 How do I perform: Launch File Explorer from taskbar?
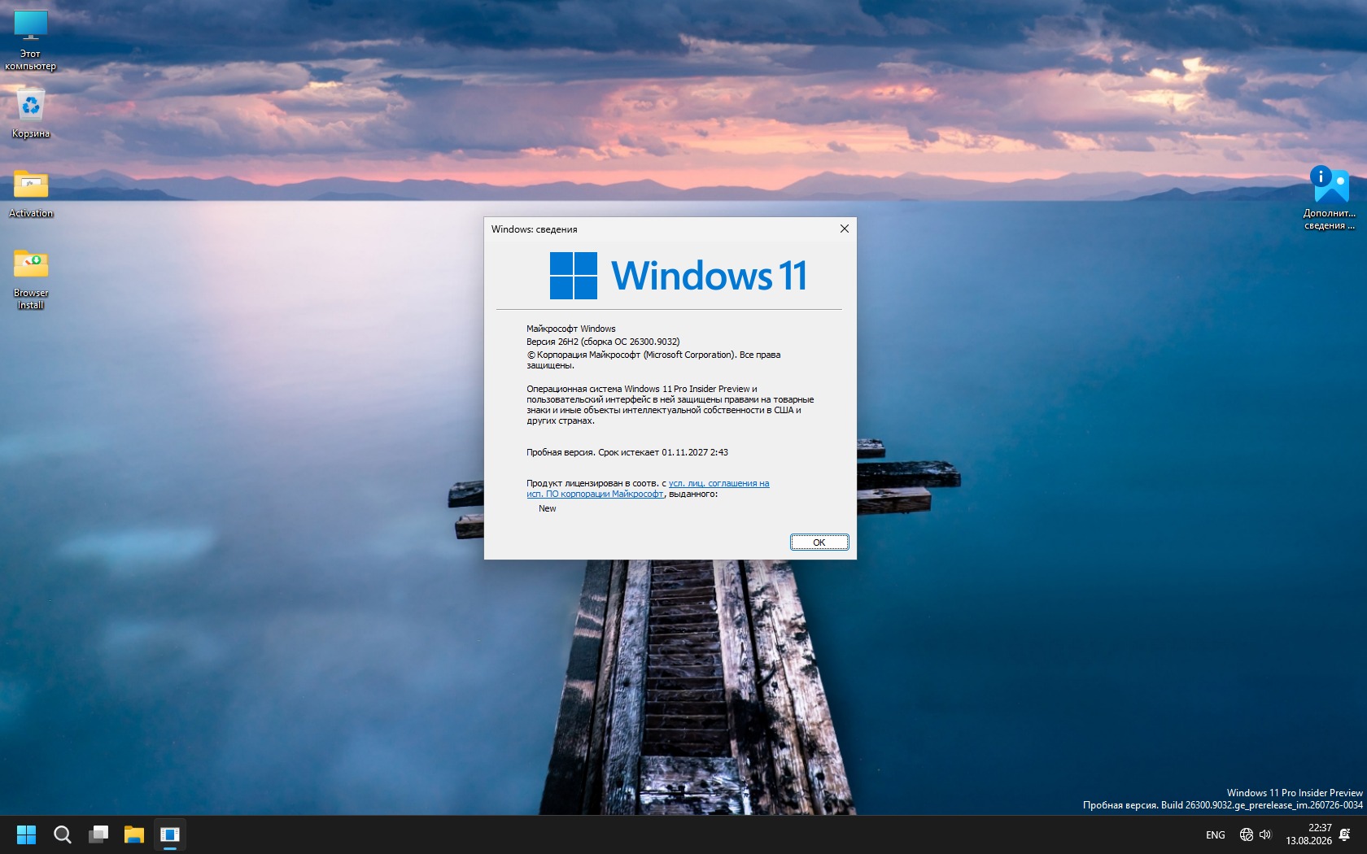[134, 834]
